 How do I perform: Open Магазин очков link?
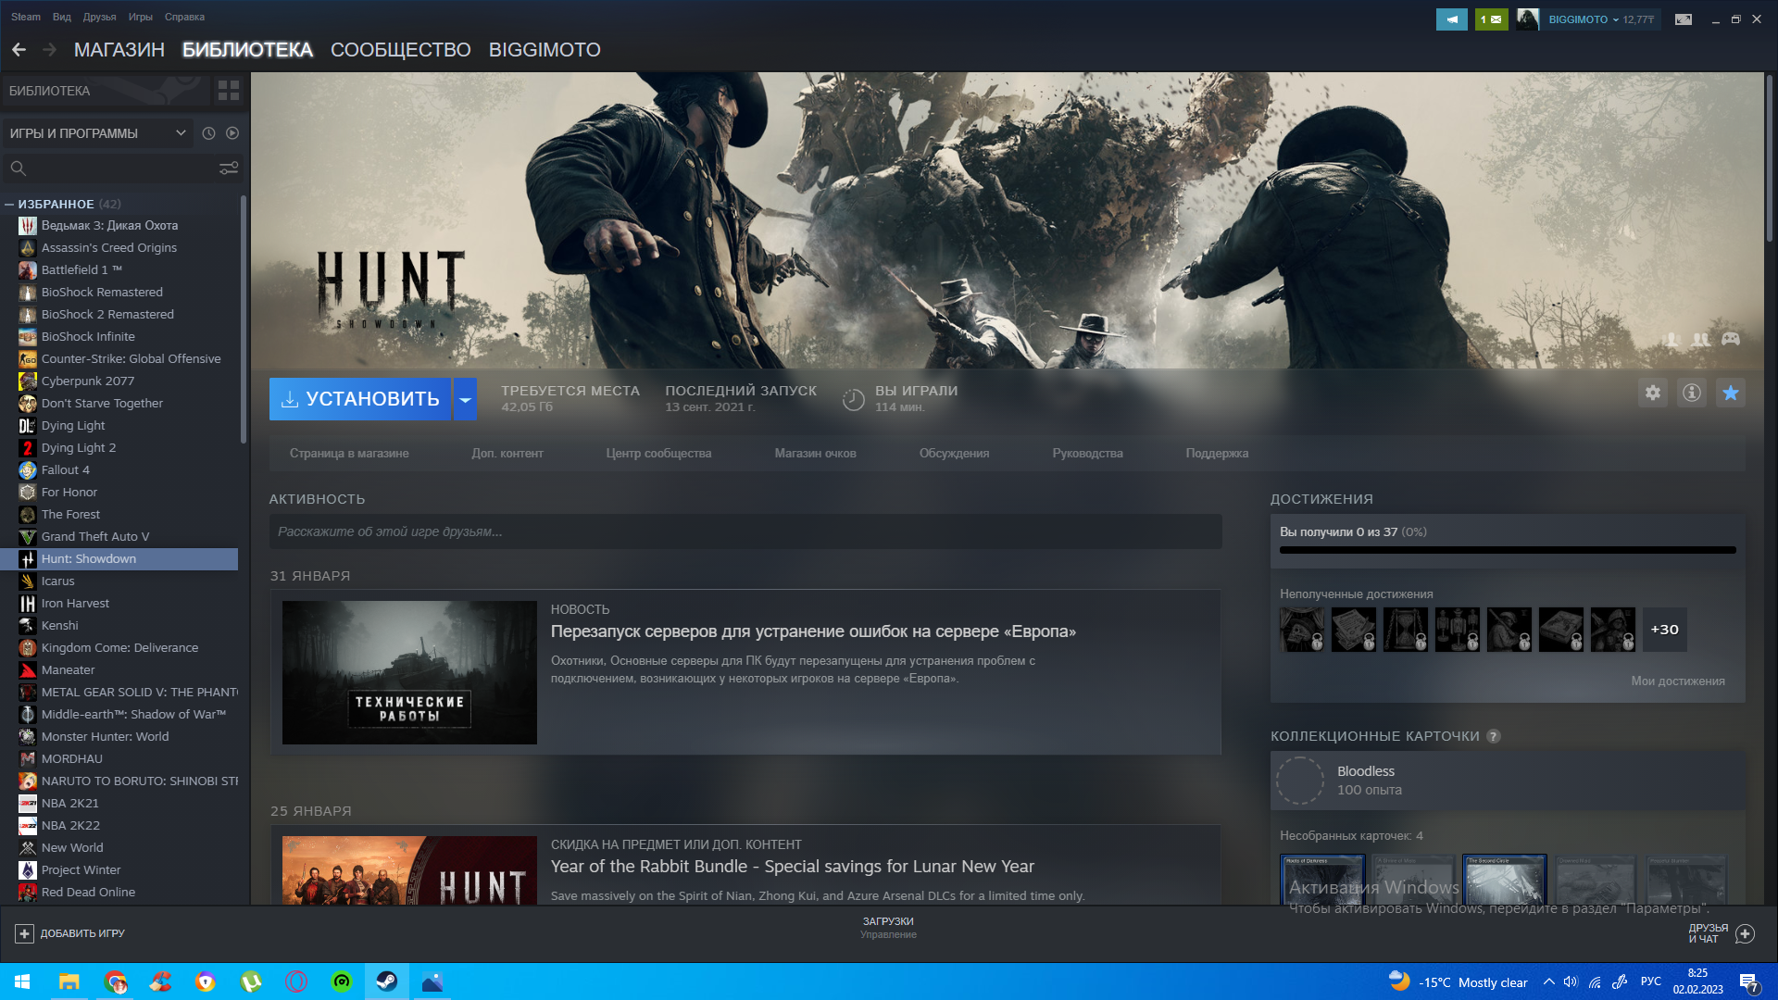tap(815, 454)
